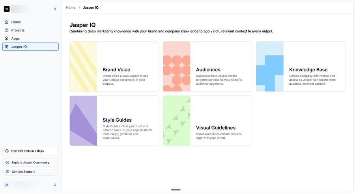Click the workspace 'W' logo icon

click(x=7, y=9)
